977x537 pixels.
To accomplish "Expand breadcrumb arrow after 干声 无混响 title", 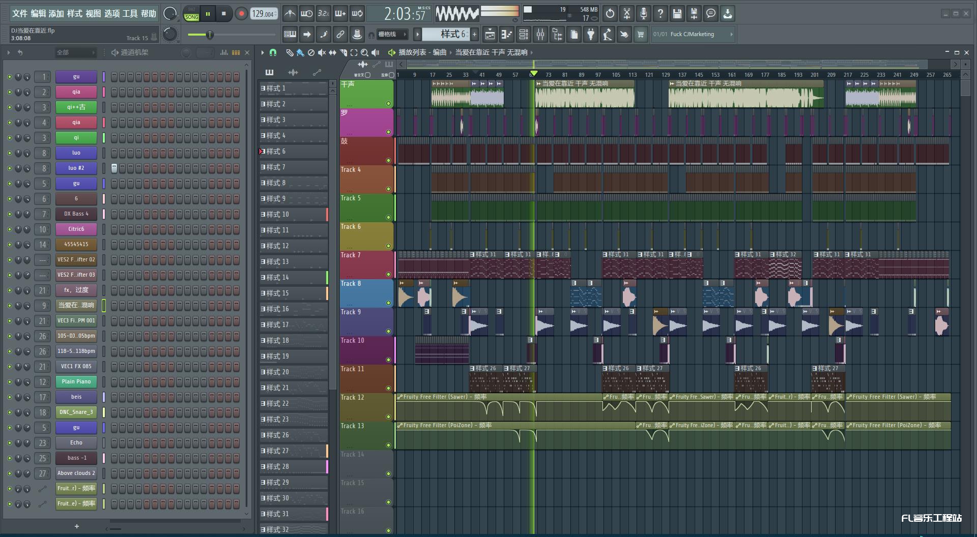I will (532, 52).
